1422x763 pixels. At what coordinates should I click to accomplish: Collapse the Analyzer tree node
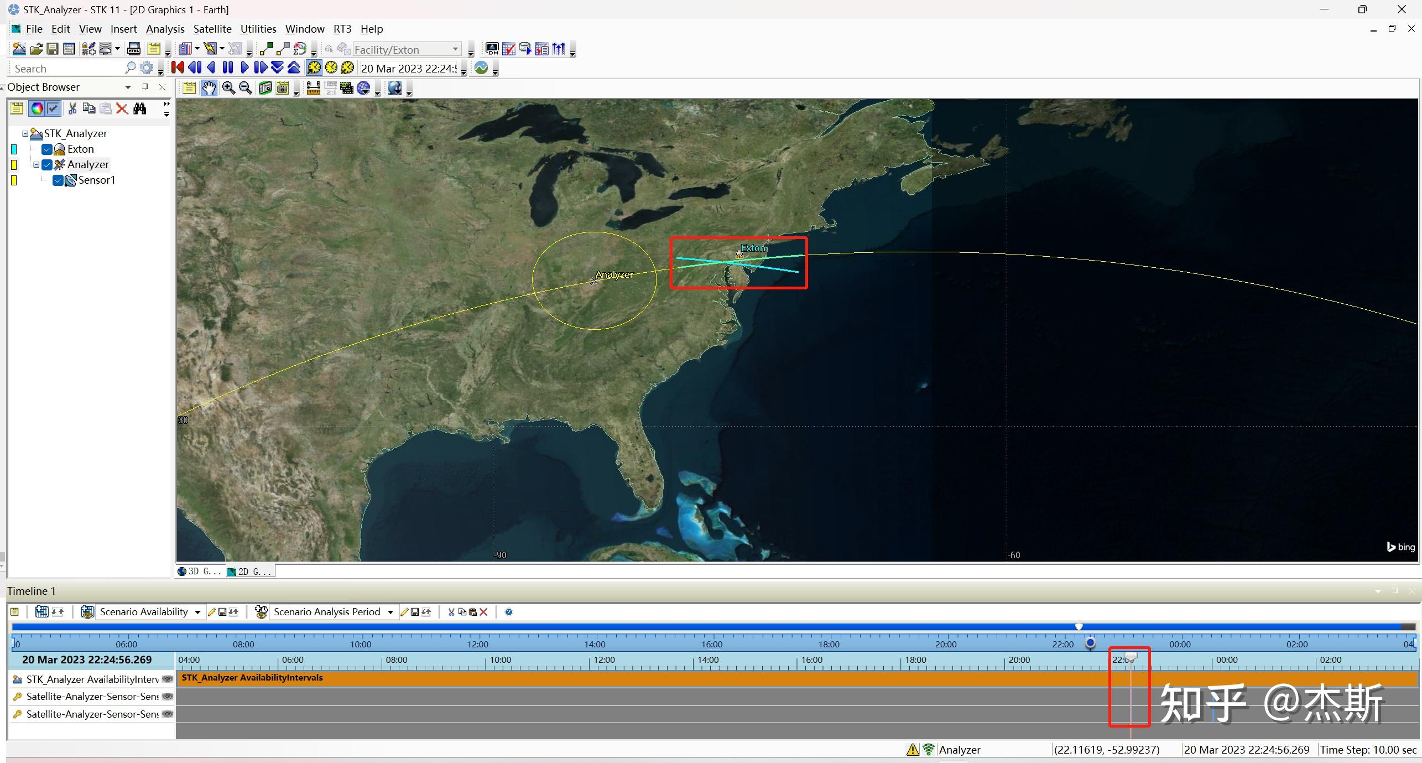point(36,165)
